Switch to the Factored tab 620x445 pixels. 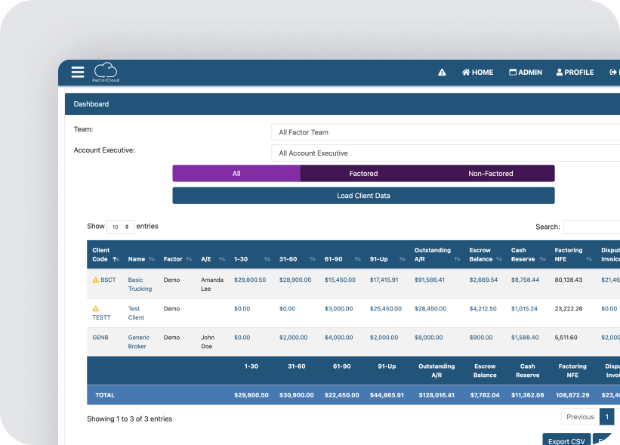pyautogui.click(x=363, y=173)
